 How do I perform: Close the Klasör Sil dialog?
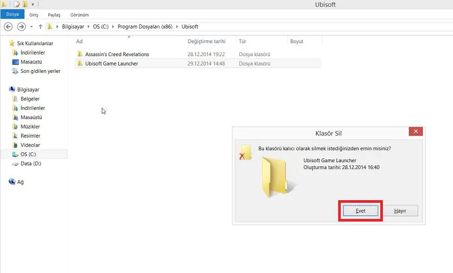pos(416,131)
